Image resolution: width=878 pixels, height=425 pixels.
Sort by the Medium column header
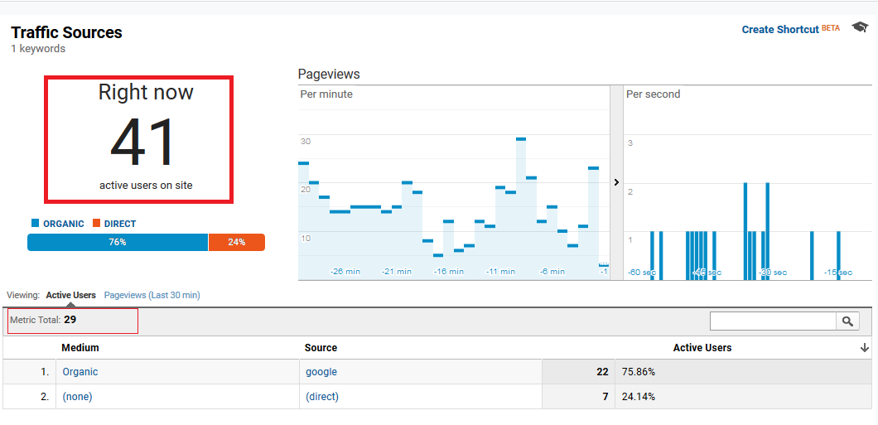[x=80, y=348]
